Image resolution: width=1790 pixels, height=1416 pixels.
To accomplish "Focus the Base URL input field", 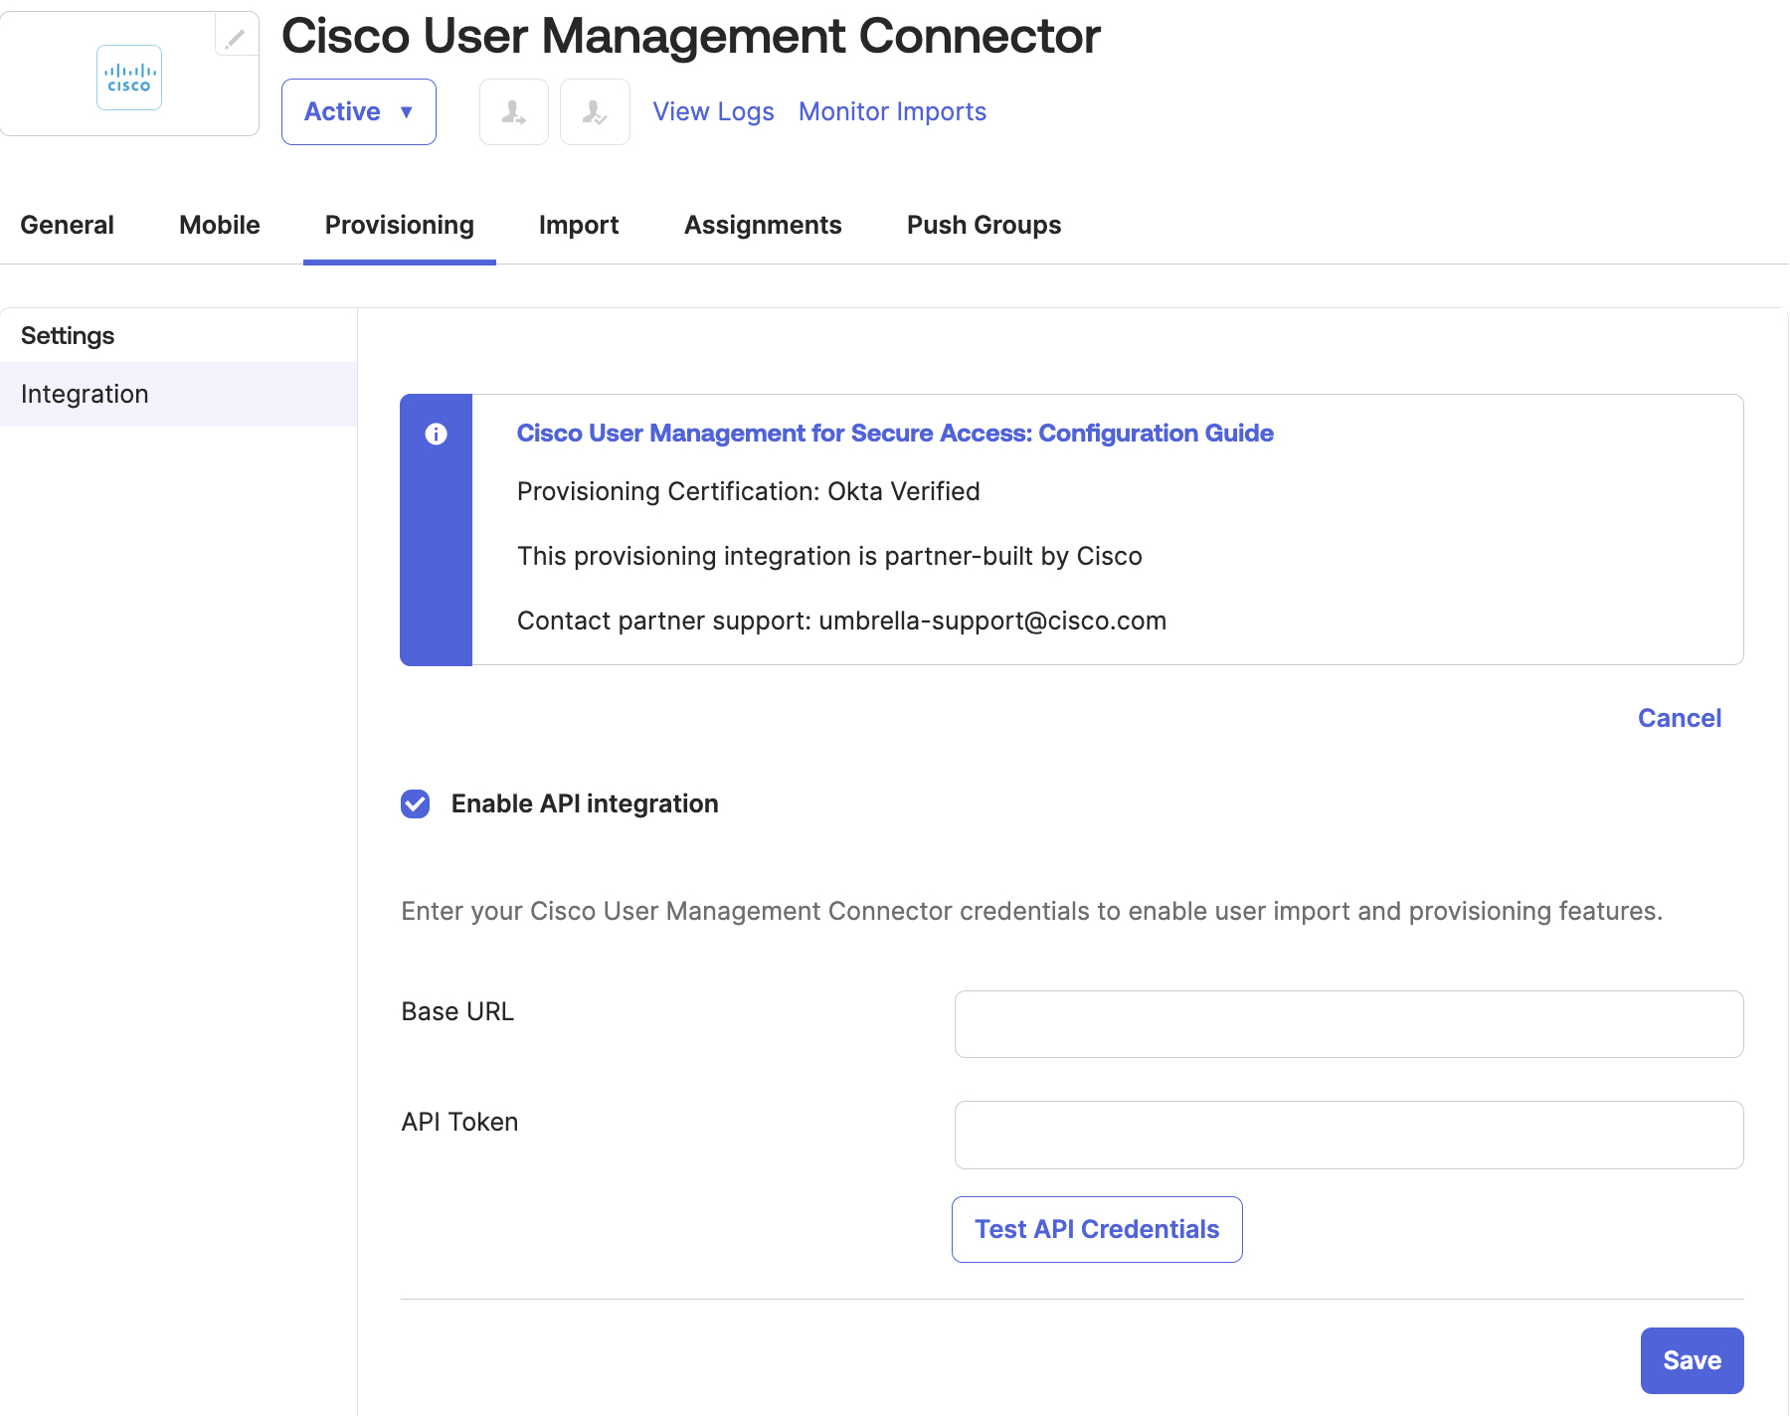I will click(1348, 1024).
